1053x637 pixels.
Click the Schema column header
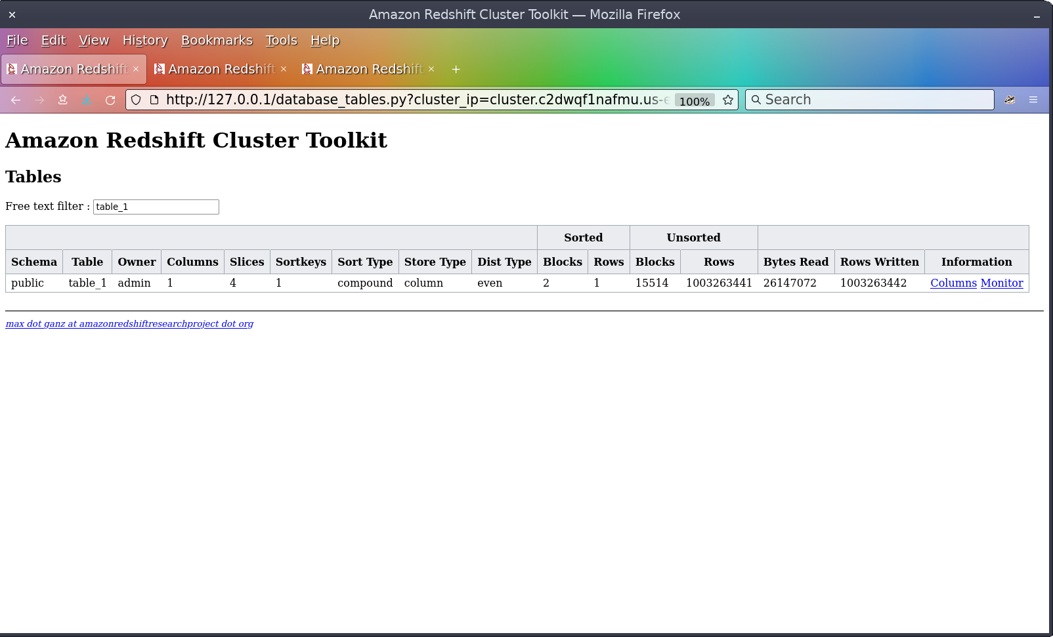coord(34,262)
